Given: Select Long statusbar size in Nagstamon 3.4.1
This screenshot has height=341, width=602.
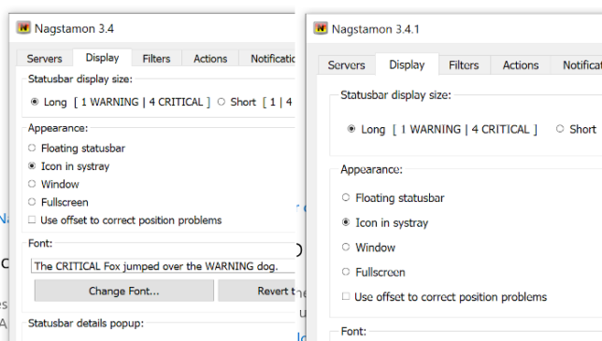Looking at the screenshot, I should (x=351, y=129).
